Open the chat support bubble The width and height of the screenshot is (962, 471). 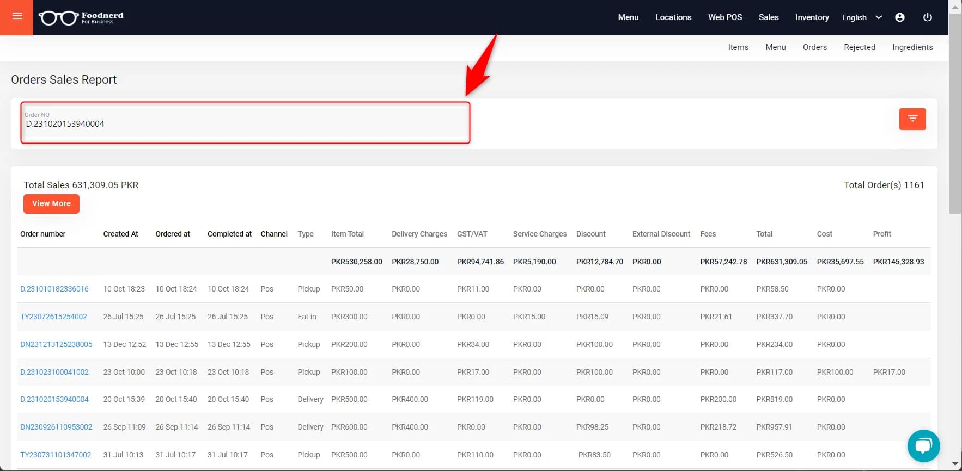[923, 446]
